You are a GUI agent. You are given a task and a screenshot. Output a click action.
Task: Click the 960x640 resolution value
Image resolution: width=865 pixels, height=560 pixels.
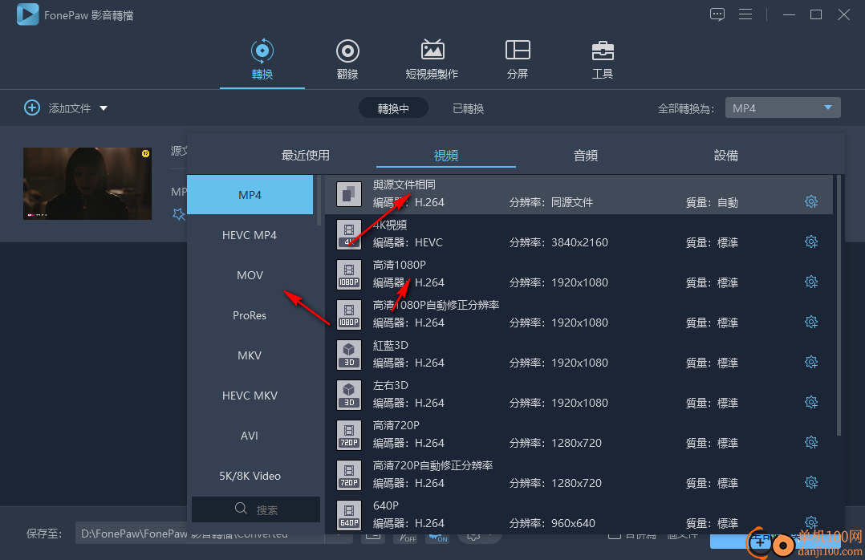(x=573, y=523)
